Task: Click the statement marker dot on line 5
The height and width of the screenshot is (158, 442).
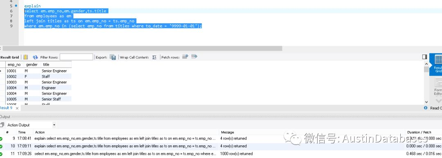Action: [16, 6]
